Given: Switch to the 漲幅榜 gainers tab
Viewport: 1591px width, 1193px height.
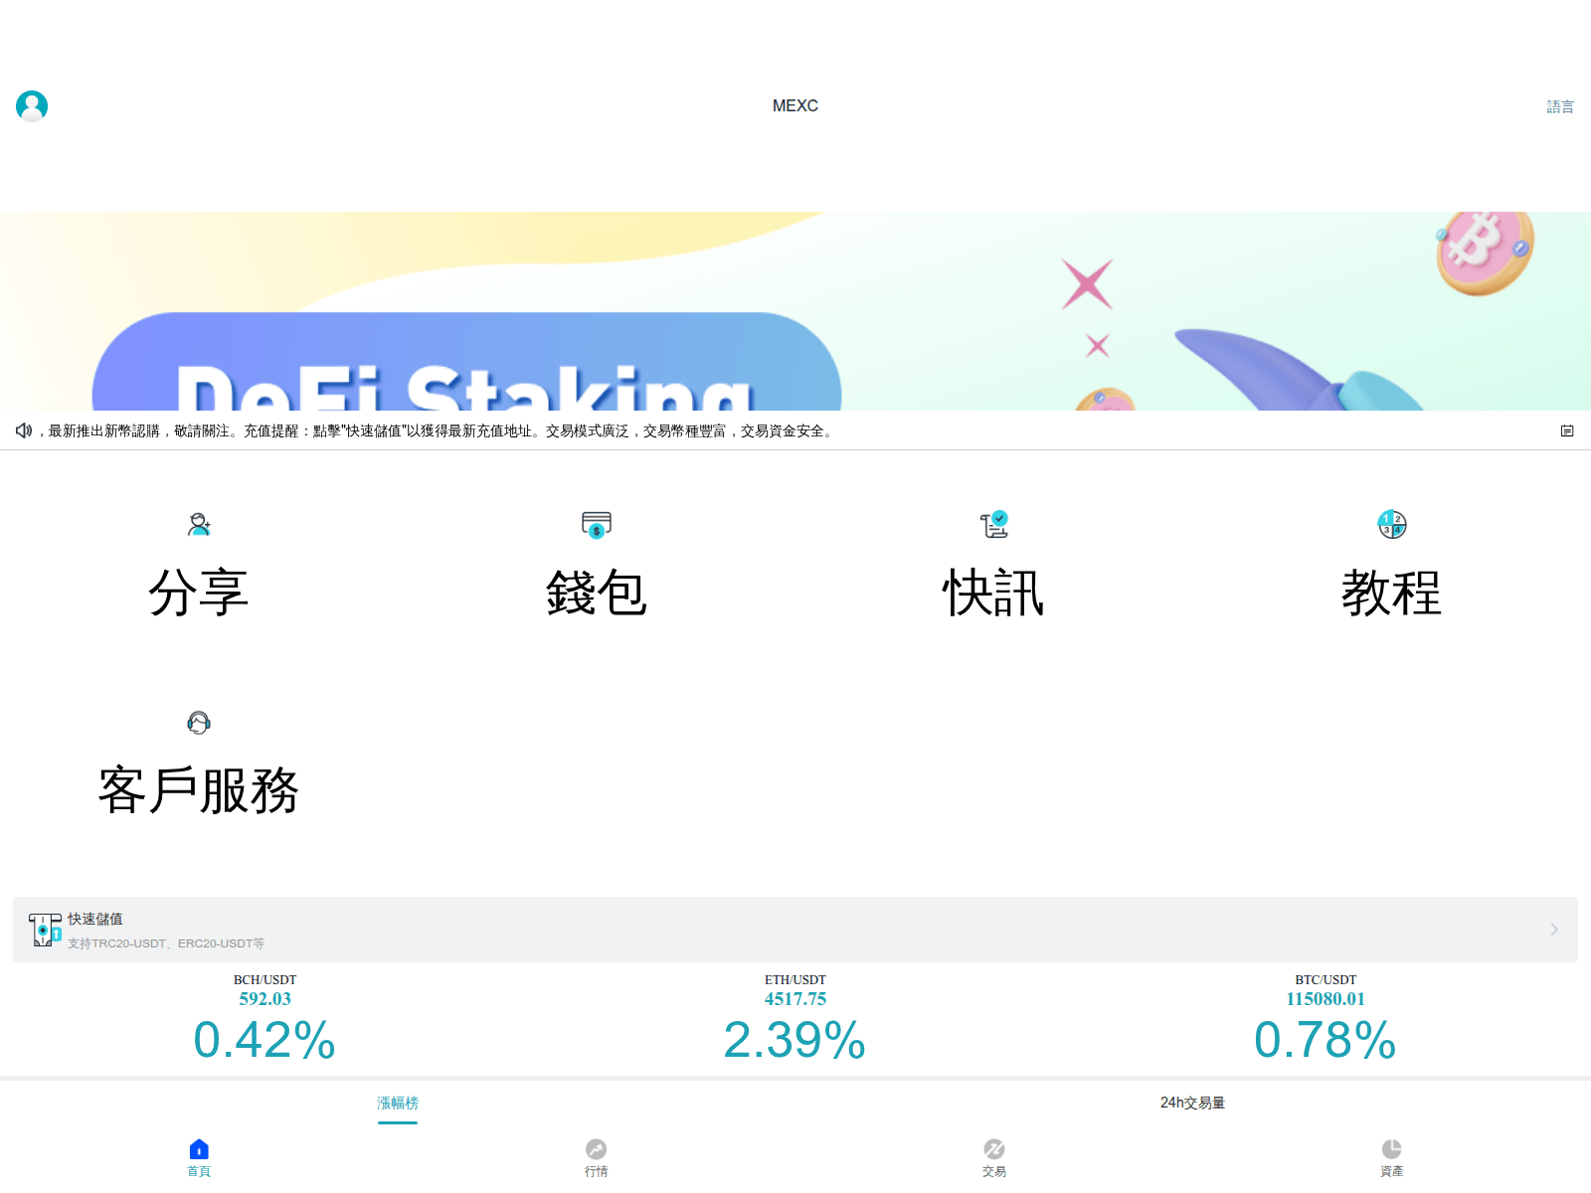Looking at the screenshot, I should pos(398,1103).
